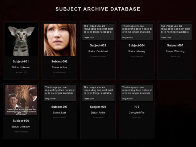Image resolution: width=196 pixels, height=147 pixels.
Task: Click the 'Smiles incorrectly' note
Action: point(21,132)
